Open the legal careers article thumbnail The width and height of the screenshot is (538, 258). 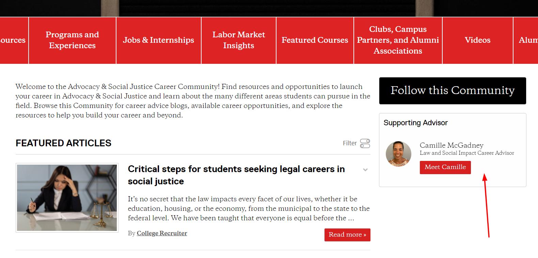click(x=67, y=198)
